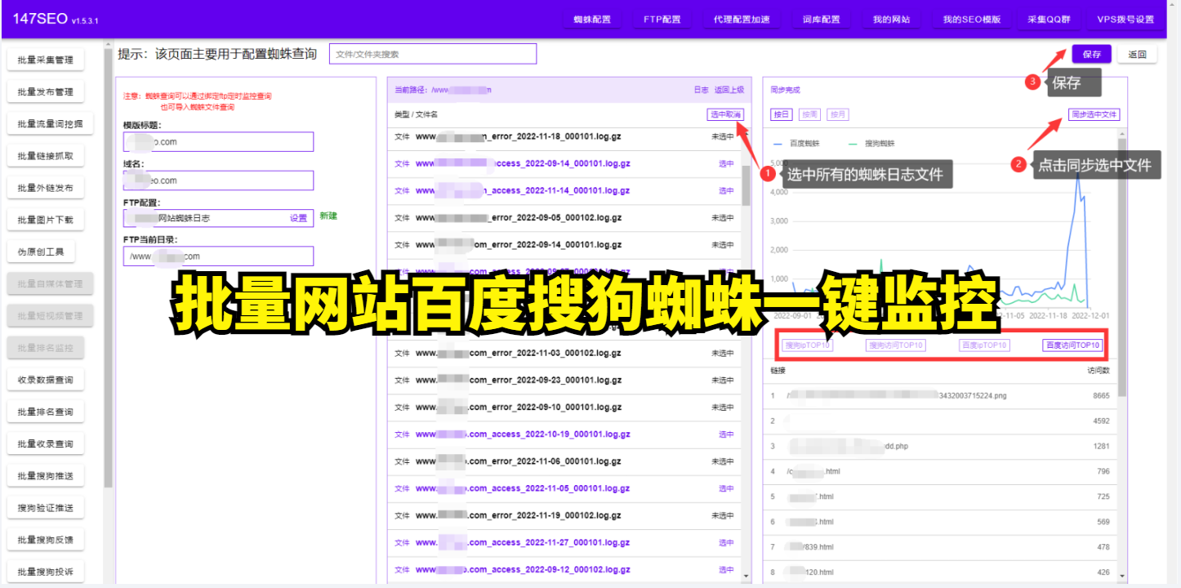Screen dimensions: 1181x588
Task: Click the link row with 8665 visits
Action: point(940,395)
